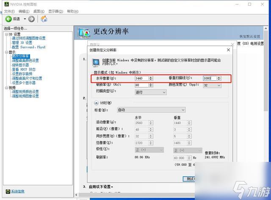The width and height of the screenshot is (271, 200).
Task: Select 配置 Surround、PhysX in tree
Action: [x=28, y=47]
